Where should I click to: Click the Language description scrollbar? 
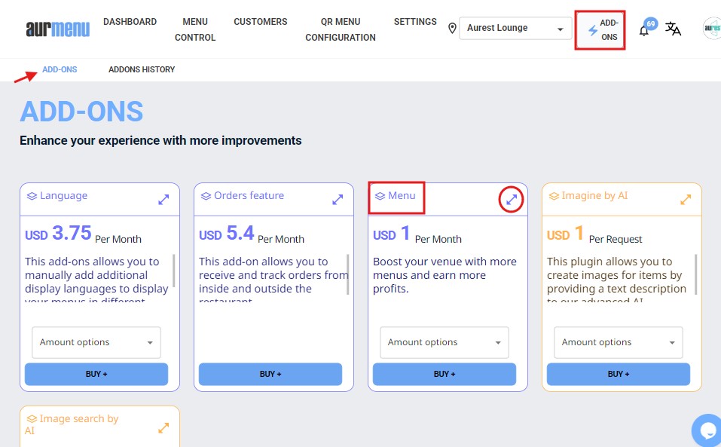click(x=175, y=270)
